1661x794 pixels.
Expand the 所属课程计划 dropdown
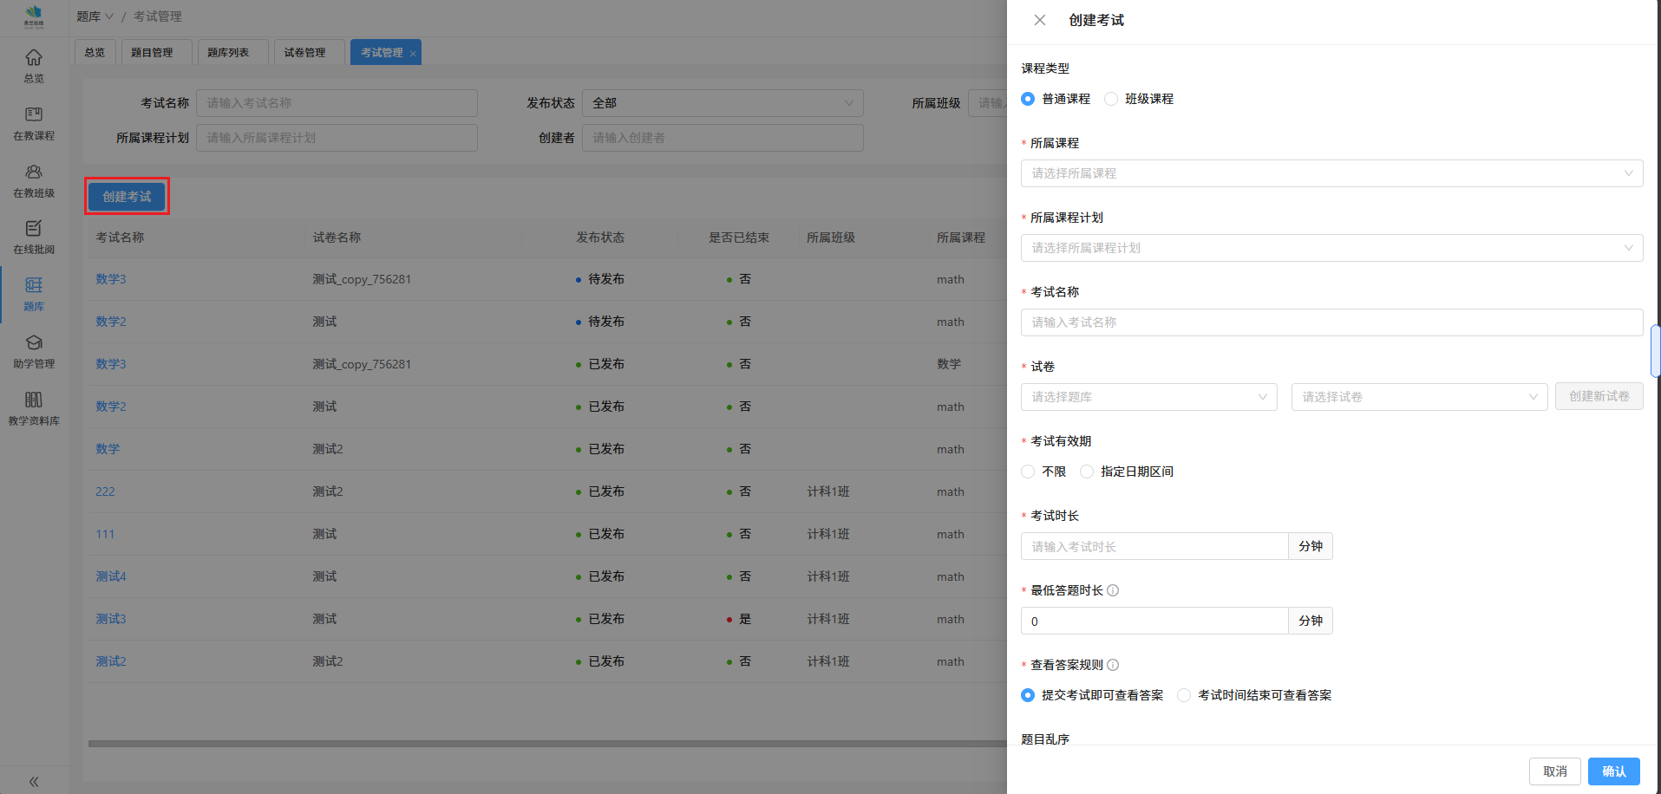click(x=1331, y=248)
